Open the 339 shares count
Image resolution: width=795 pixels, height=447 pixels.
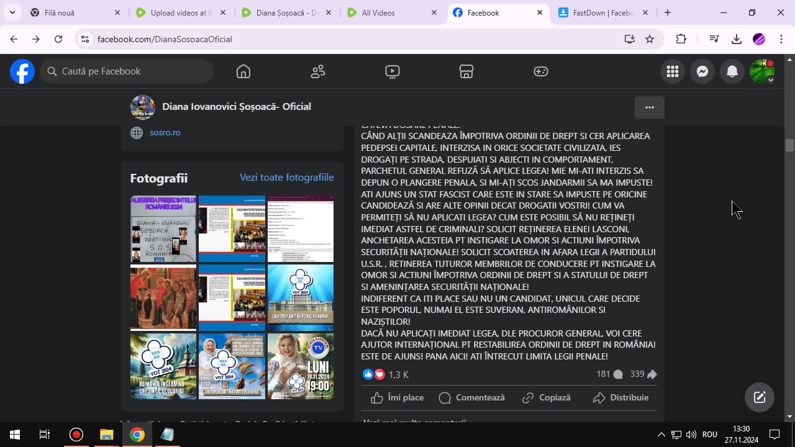[643, 374]
